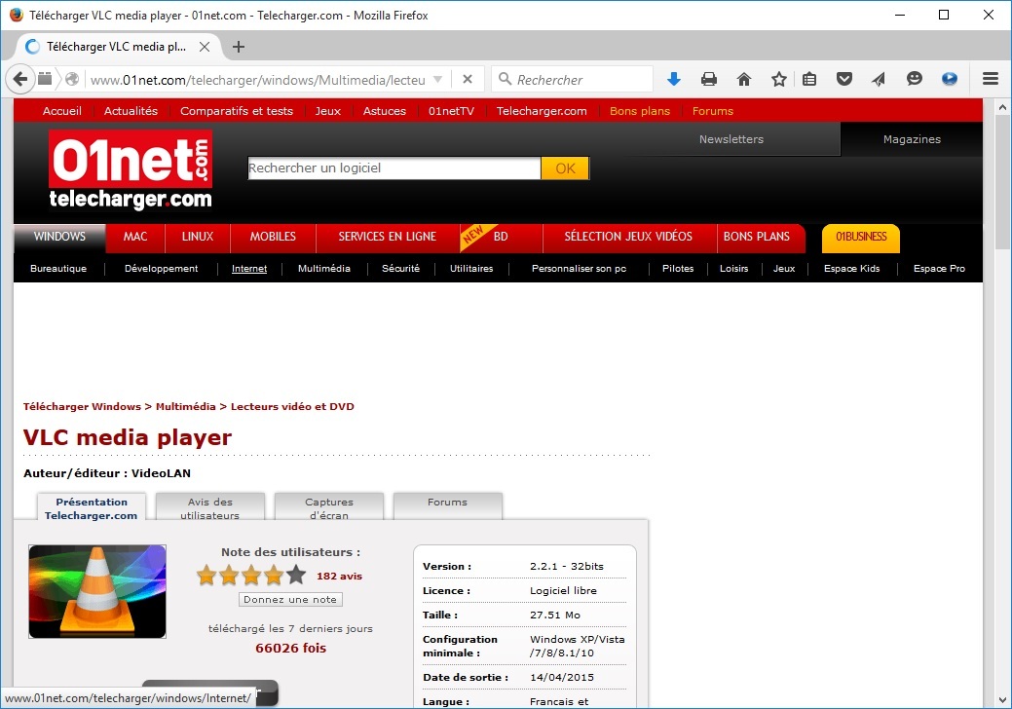Open the Bureautique category
1012x709 pixels.
(x=58, y=269)
